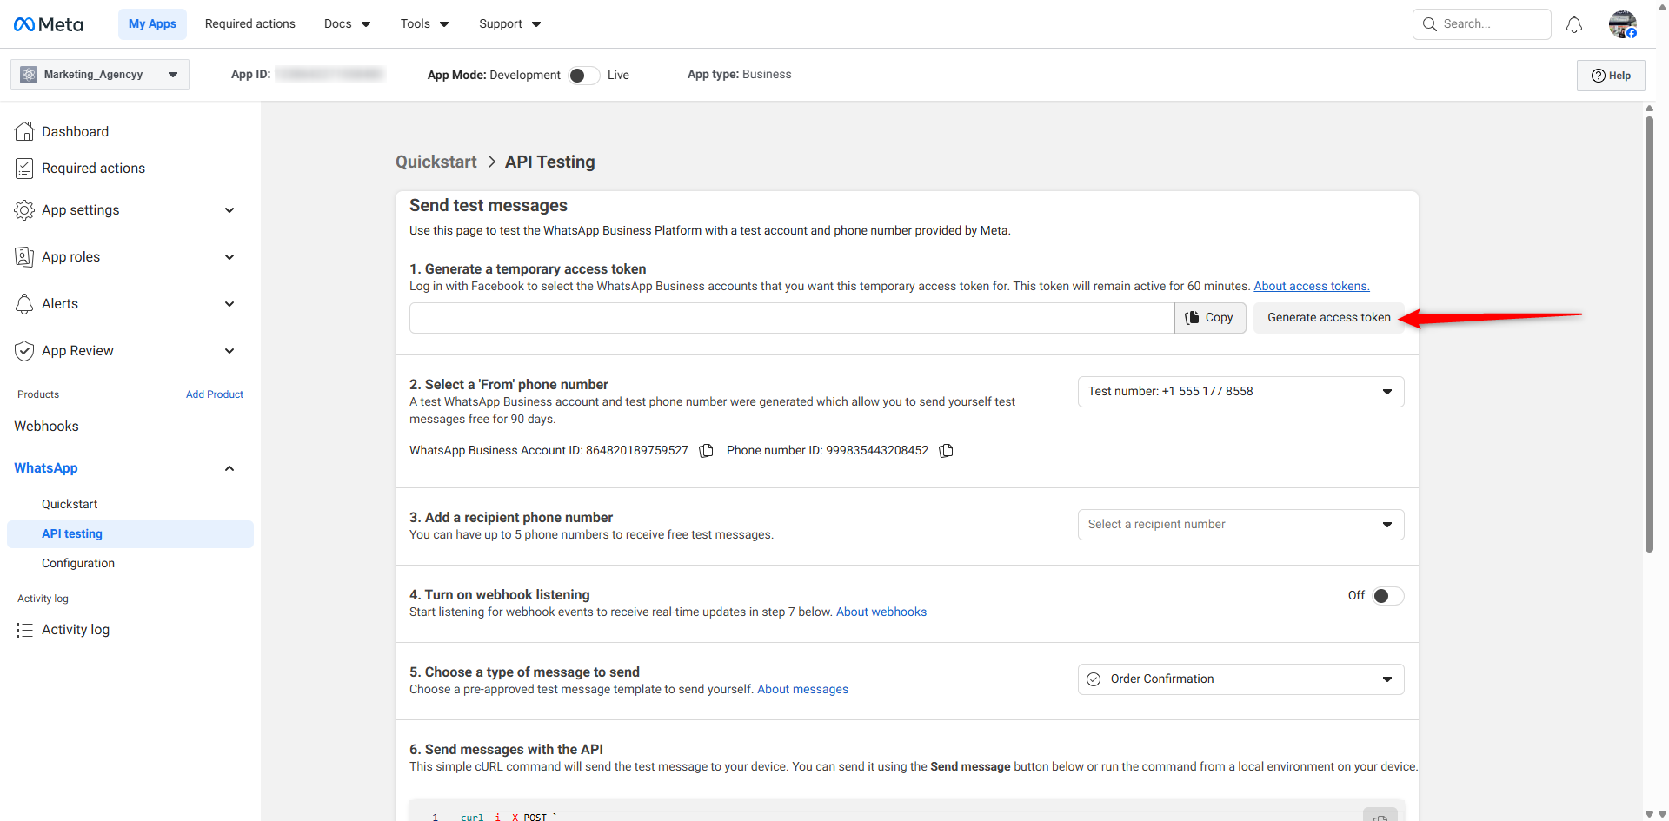Click the temporary access token field
The image size is (1669, 821).
click(792, 318)
